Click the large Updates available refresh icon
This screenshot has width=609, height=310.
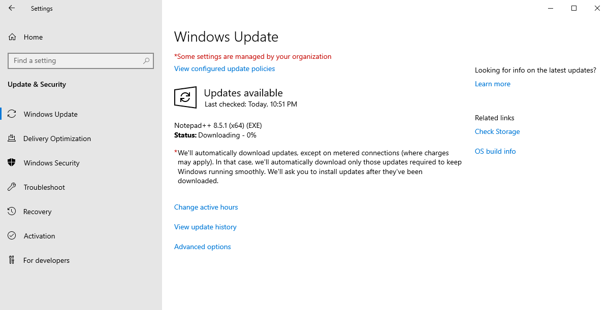tap(185, 97)
